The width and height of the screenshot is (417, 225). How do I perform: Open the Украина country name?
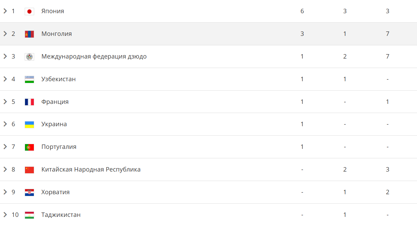pos(54,124)
